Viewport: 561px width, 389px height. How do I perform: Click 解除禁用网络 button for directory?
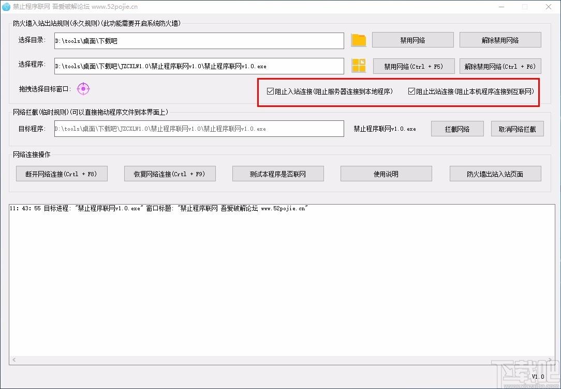[x=500, y=40]
